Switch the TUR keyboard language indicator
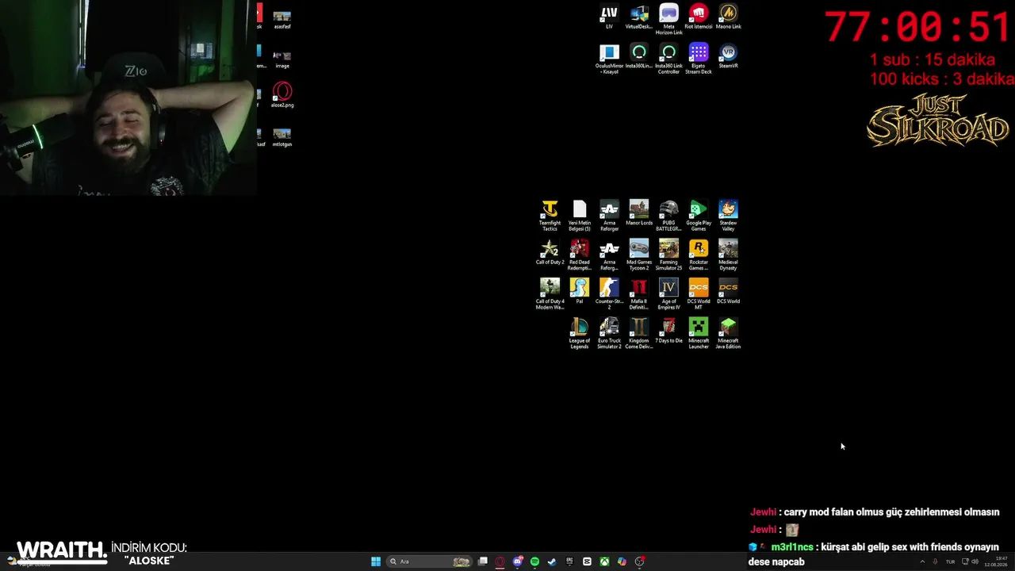The image size is (1015, 571). click(x=950, y=561)
